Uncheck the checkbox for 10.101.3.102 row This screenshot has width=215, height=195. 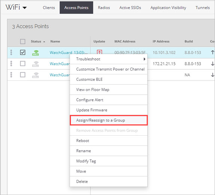coord(23,52)
